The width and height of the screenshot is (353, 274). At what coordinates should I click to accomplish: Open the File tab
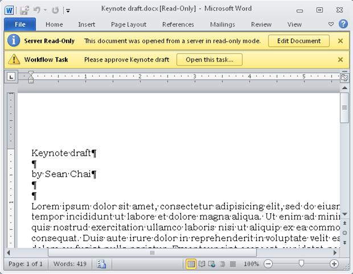[20, 24]
